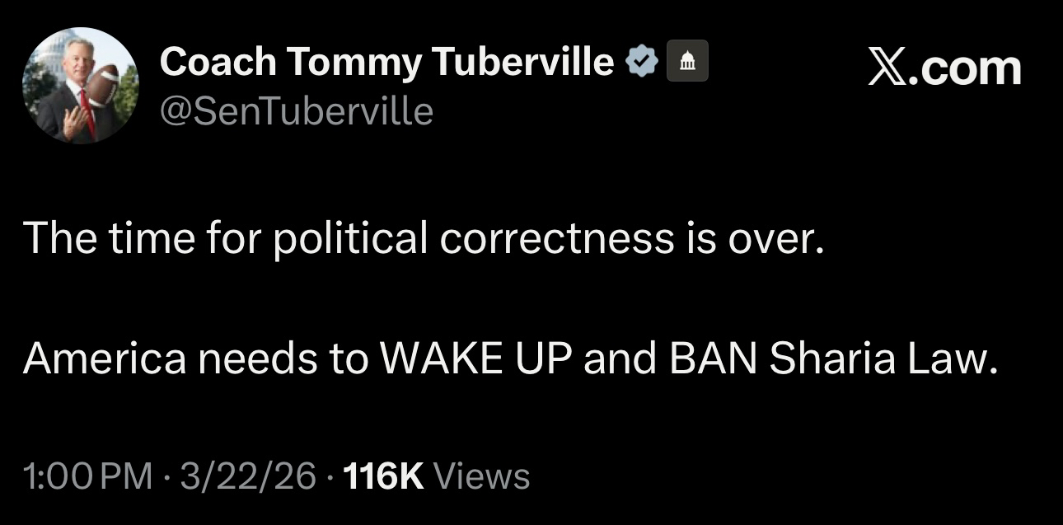Click the government building affiliation badge
Viewport: 1063px width, 525px height.
686,62
